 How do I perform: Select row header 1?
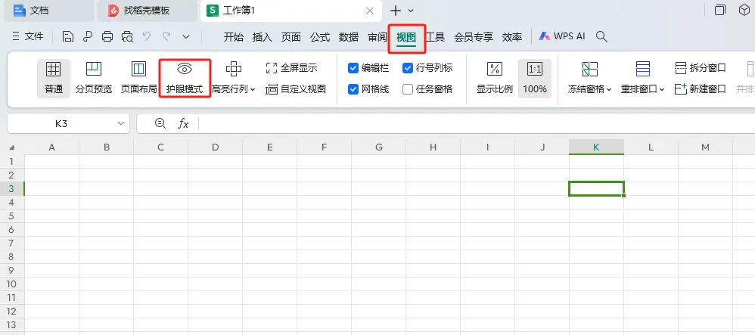click(x=11, y=161)
